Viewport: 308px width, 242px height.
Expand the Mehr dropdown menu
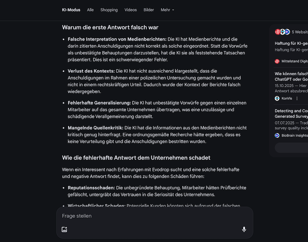168,10
